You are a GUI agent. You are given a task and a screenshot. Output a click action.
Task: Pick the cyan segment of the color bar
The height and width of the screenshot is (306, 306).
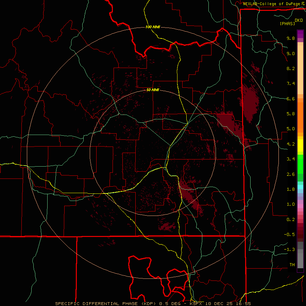pyautogui.click(x=300, y=187)
